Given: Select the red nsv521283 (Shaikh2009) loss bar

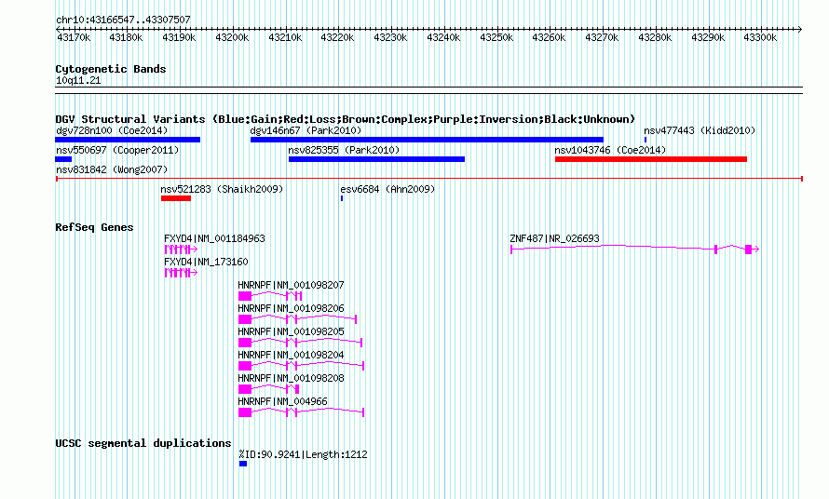Looking at the screenshot, I should 176,198.
